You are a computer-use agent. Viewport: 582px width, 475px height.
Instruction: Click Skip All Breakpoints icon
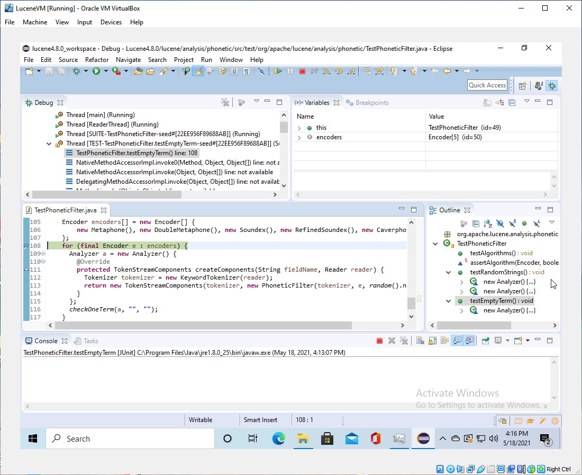[261, 71]
